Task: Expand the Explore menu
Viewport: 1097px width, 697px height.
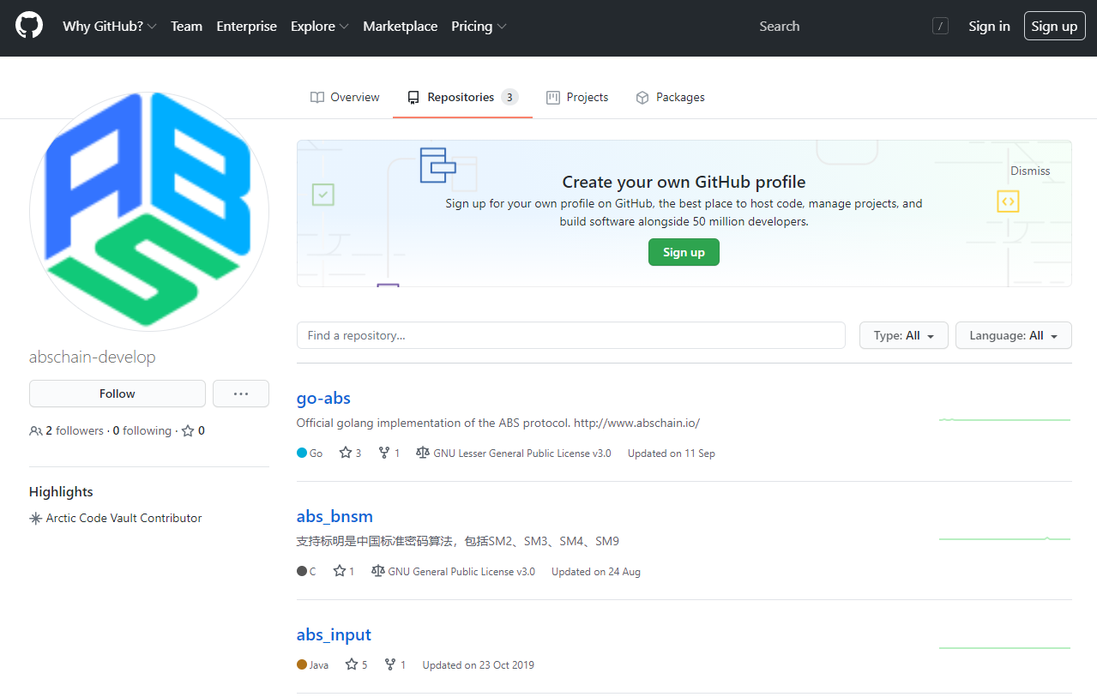Action: pos(319,27)
